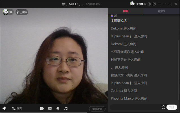The image size is (180, 113).
Task: Click the 连麦 phone call icon
Action: (x=14, y=108)
